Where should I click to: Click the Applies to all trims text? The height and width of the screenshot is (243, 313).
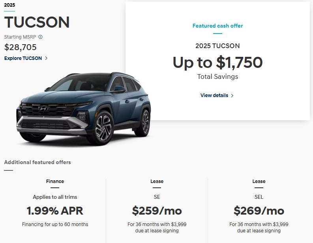pos(55,197)
